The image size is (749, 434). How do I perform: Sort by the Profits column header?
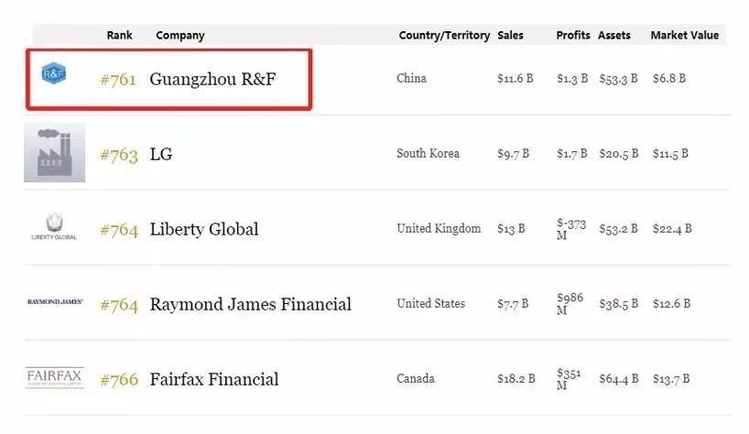pos(573,36)
